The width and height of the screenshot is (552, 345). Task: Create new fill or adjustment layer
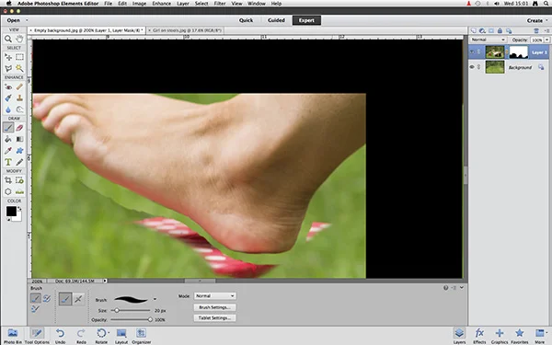tap(482, 31)
